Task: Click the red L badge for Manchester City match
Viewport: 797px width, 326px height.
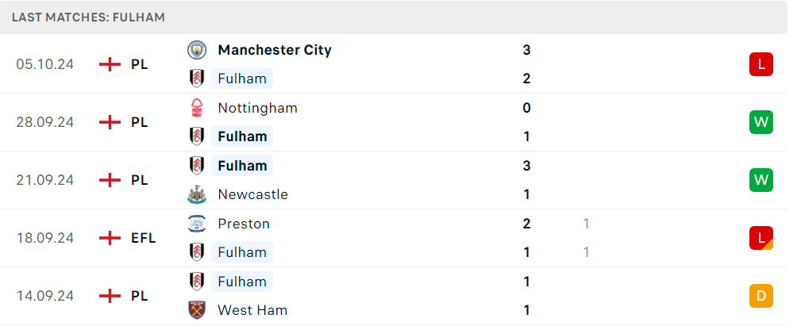Action: (761, 64)
